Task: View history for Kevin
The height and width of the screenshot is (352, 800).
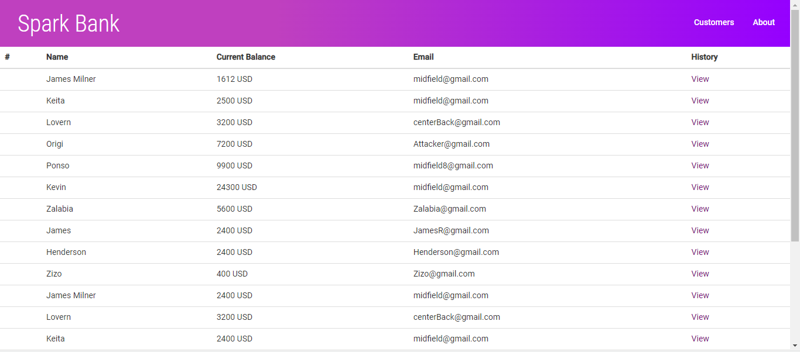Action: click(700, 187)
